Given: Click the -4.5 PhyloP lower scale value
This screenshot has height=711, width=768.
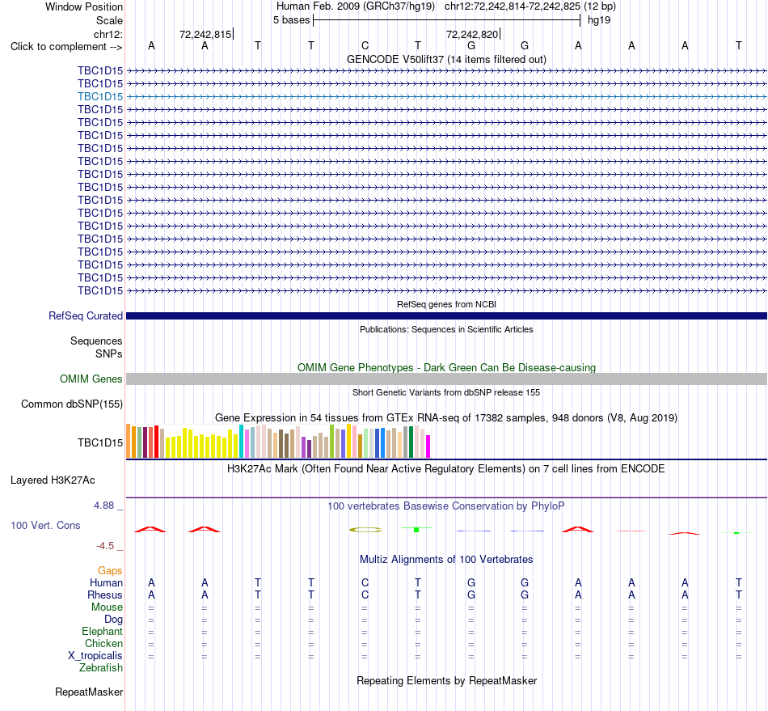Looking at the screenshot, I should coord(105,546).
